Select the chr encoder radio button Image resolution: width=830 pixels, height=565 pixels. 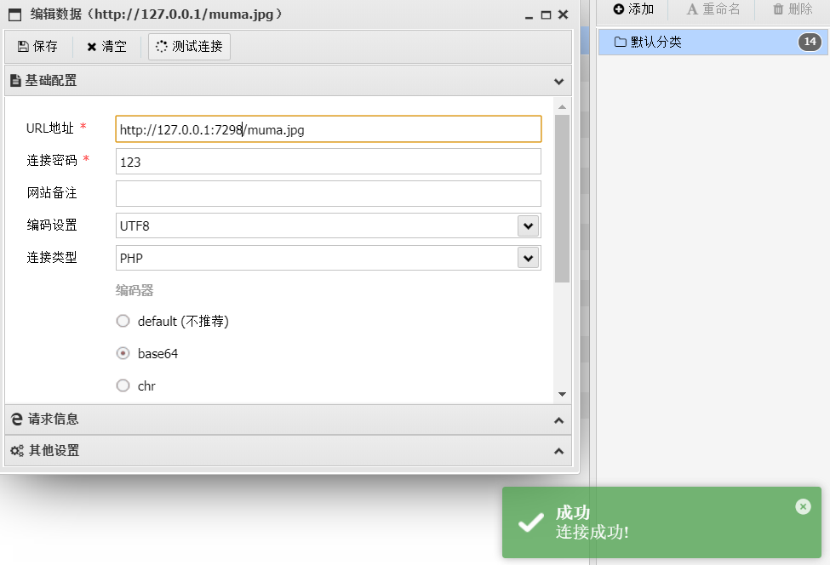pyautogui.click(x=123, y=385)
